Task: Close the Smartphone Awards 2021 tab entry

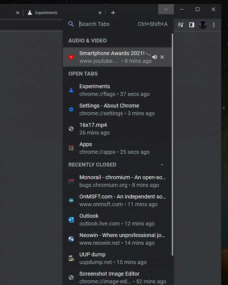Action: click(x=162, y=57)
